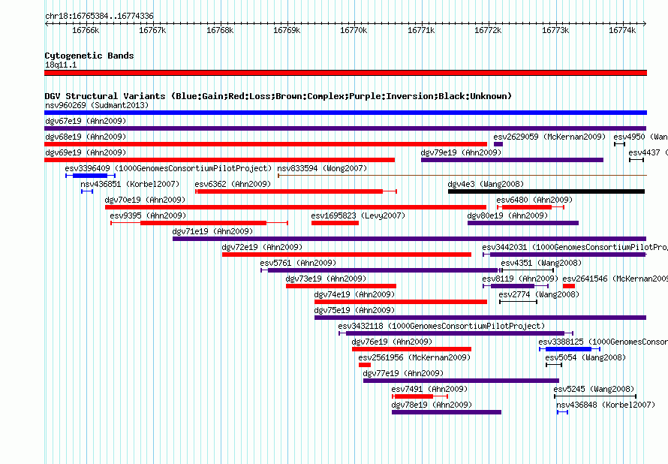Screen dimensions: 668x464
Task: Click the 16766k ruler tick
Action: (x=86, y=30)
